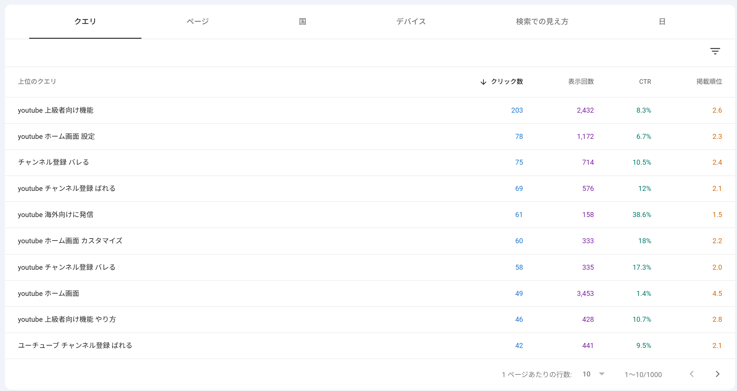Open the table filter icon
The width and height of the screenshot is (737, 391).
pyautogui.click(x=715, y=51)
